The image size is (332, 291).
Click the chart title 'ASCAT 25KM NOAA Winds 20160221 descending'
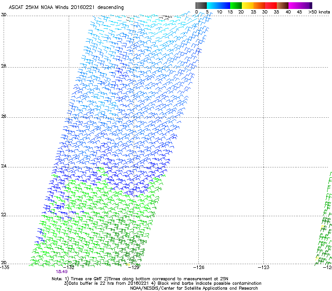(x=66, y=8)
